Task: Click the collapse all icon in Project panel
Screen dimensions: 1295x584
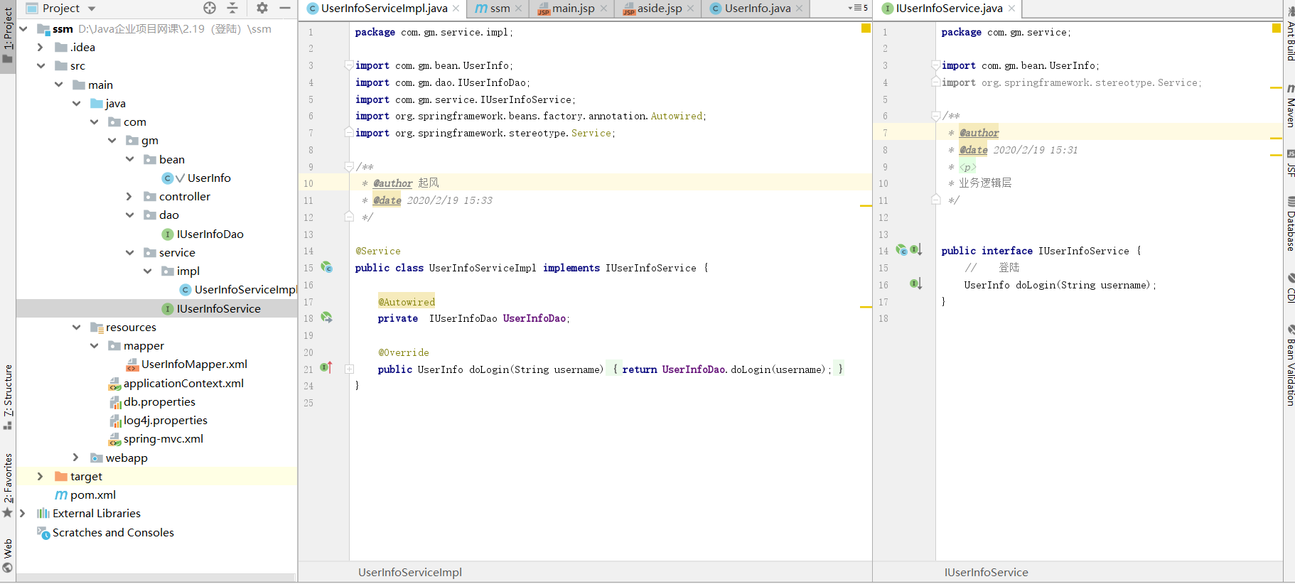Action: [x=232, y=8]
